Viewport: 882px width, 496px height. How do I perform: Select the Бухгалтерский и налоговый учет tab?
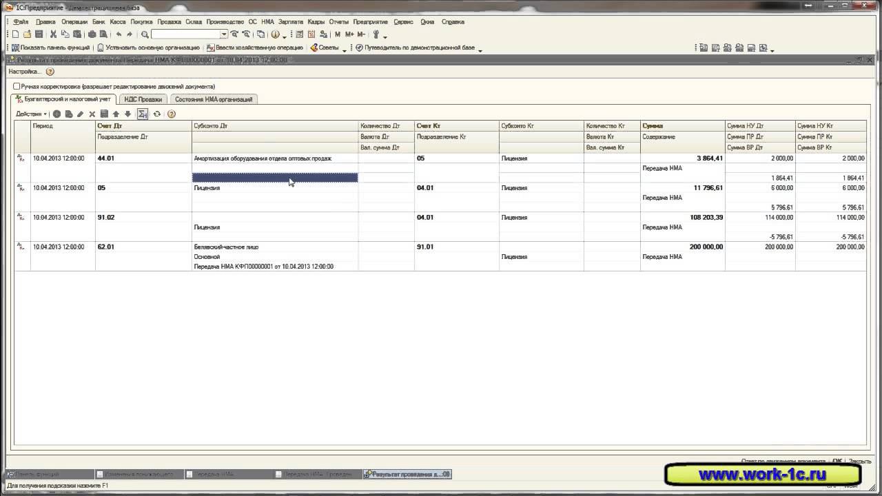63,99
